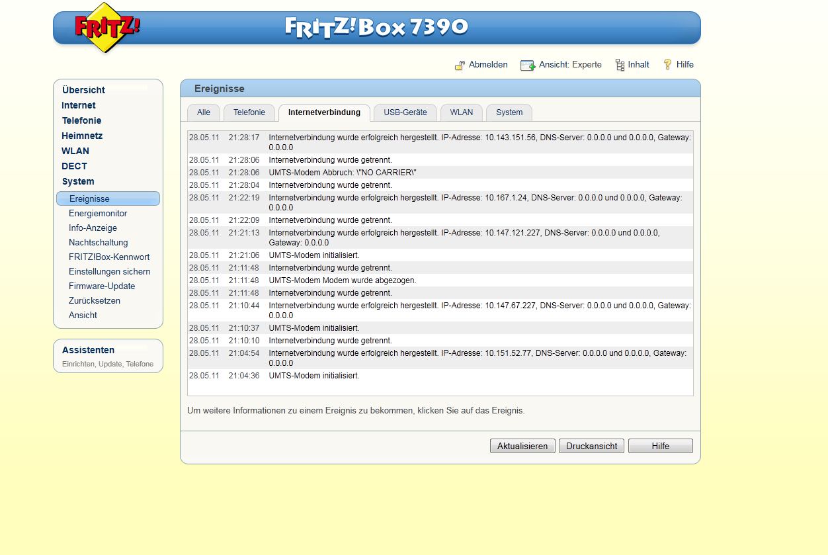The width and height of the screenshot is (828, 555).
Task: Open System menu in sidebar
Action: click(78, 181)
